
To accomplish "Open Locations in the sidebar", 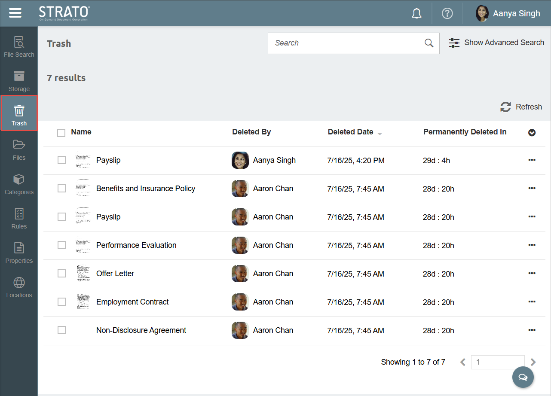I will (19, 287).
